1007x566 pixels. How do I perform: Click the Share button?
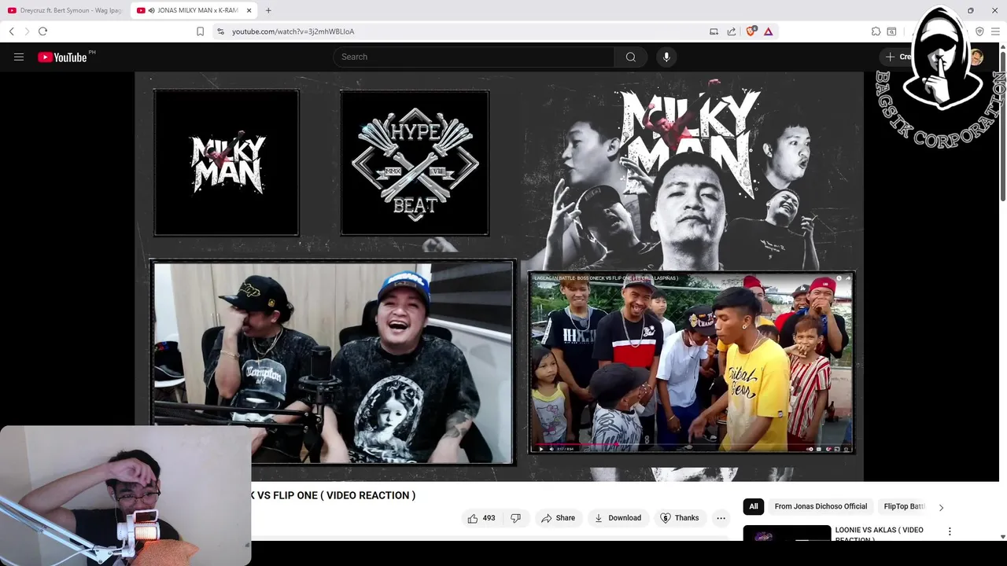point(558,518)
